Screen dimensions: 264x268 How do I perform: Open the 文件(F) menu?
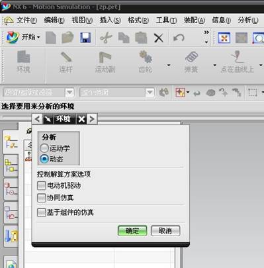pos(26,21)
